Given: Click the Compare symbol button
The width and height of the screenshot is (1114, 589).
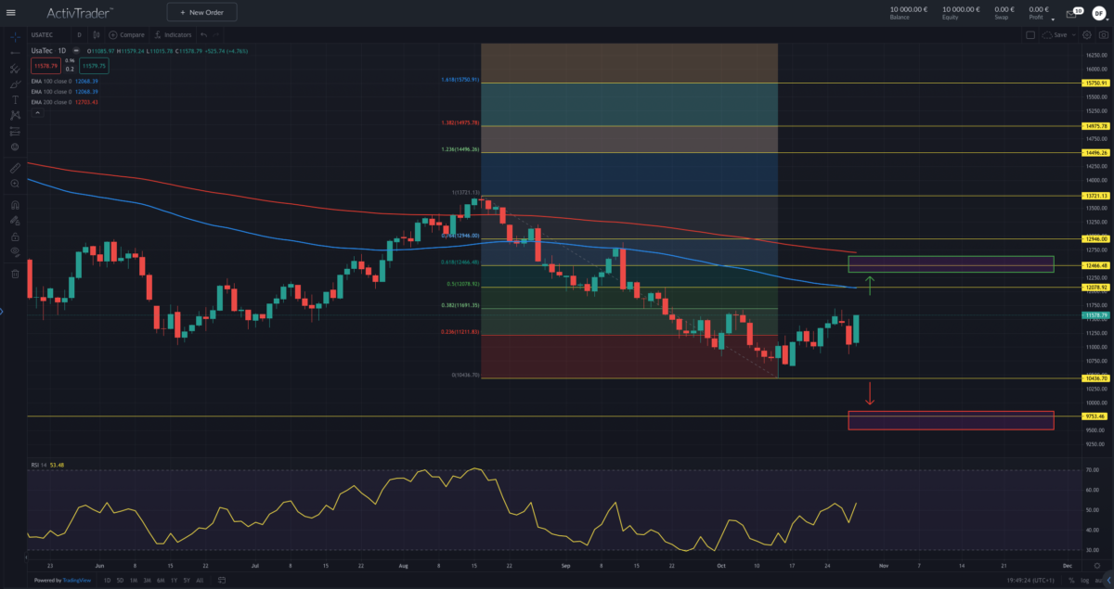Looking at the screenshot, I should click(127, 34).
